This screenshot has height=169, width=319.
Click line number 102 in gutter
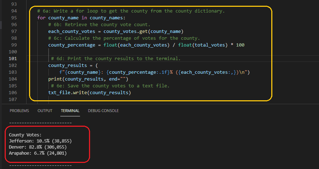tap(13, 65)
